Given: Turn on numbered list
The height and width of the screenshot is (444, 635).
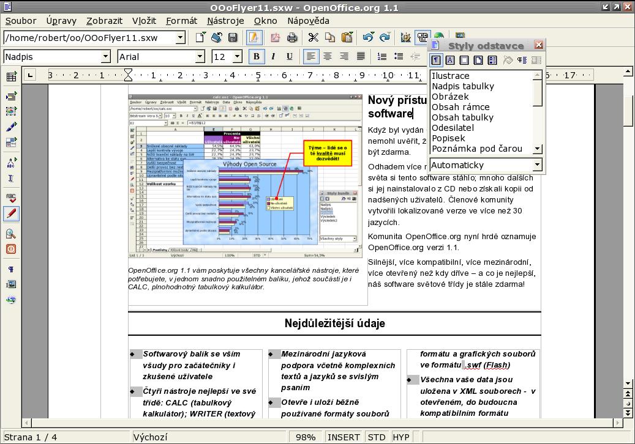Looking at the screenshot, I should [382, 57].
